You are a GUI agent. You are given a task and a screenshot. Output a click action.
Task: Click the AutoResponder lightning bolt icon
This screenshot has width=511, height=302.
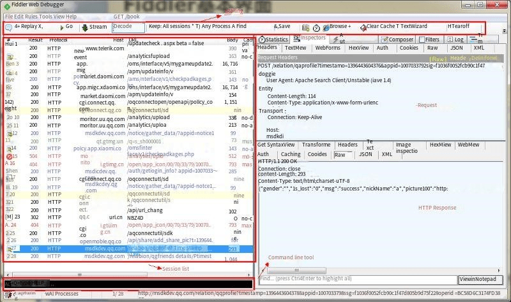[x=335, y=40]
